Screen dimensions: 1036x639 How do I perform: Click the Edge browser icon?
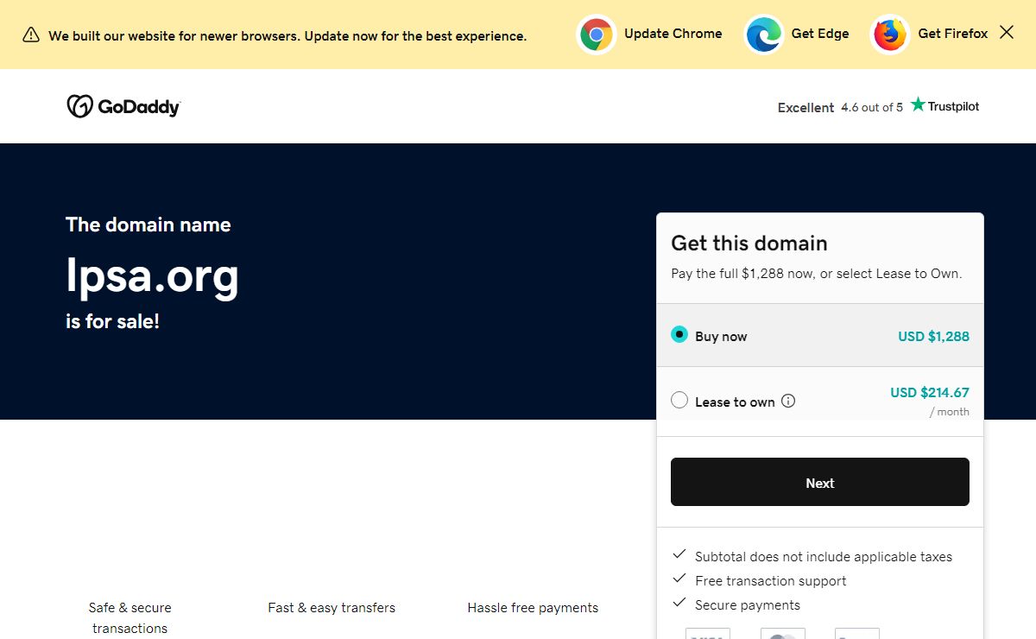pos(764,35)
